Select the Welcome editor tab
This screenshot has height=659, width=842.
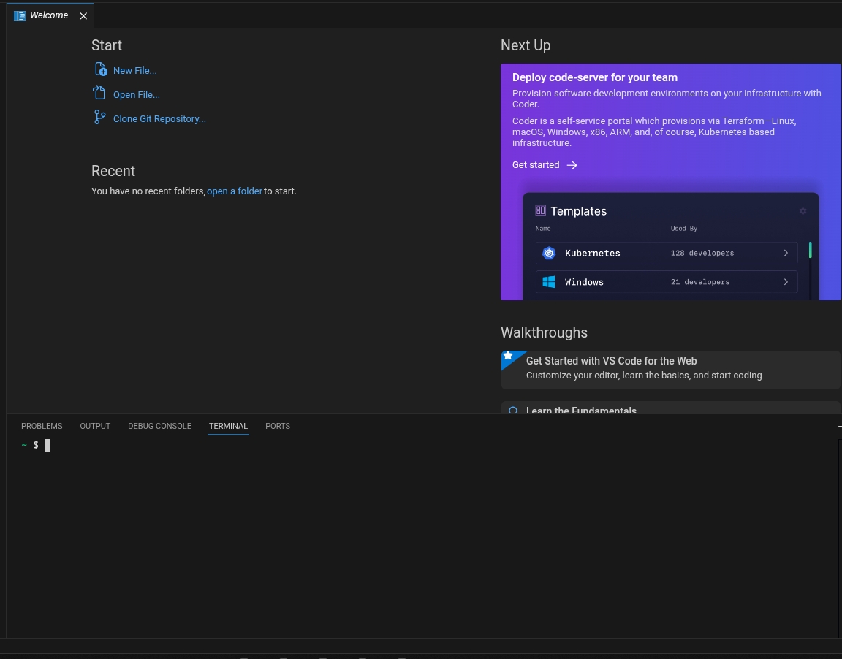point(50,15)
